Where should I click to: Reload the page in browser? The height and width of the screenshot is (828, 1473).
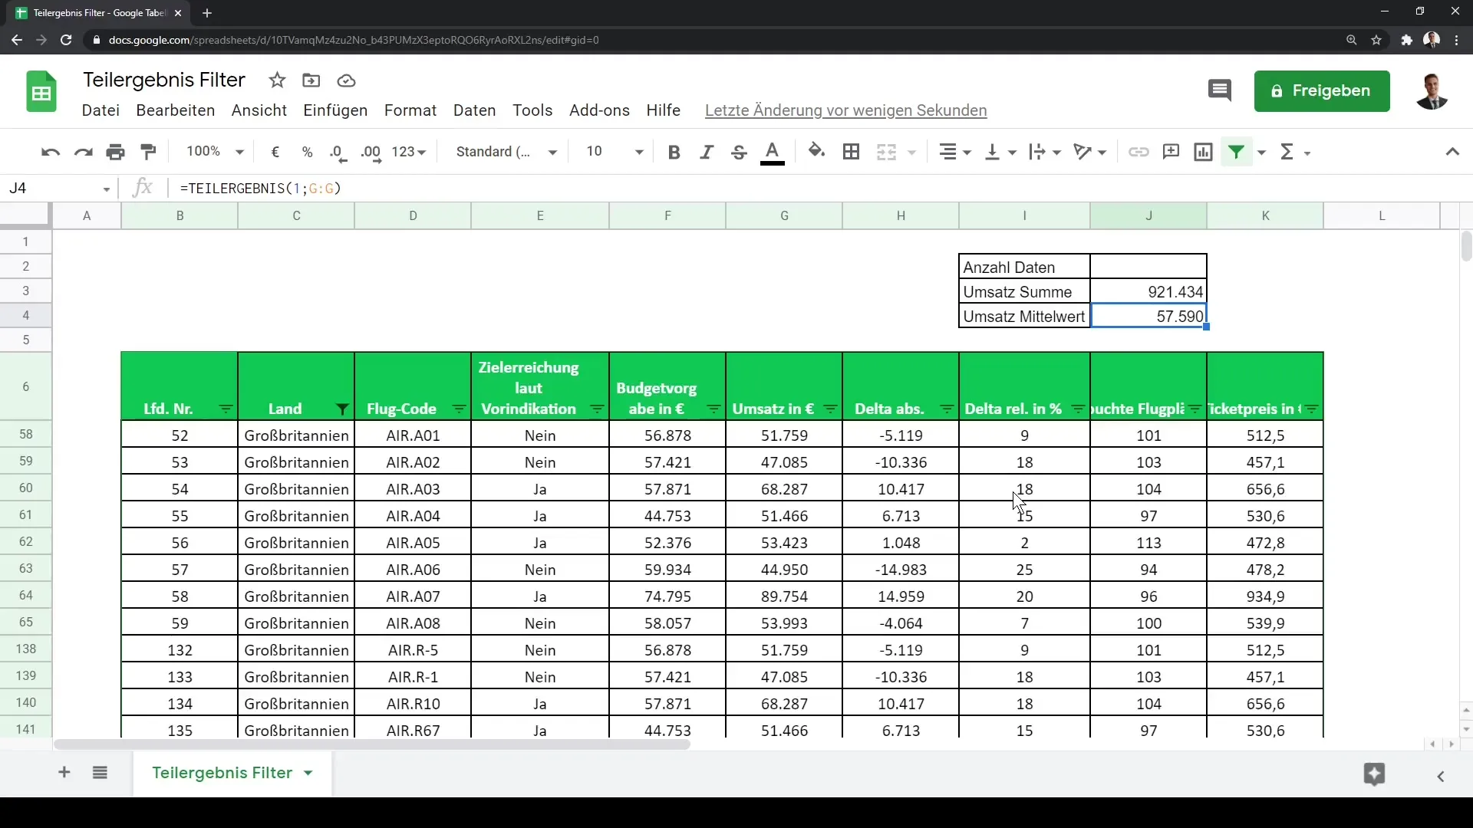[66, 40]
